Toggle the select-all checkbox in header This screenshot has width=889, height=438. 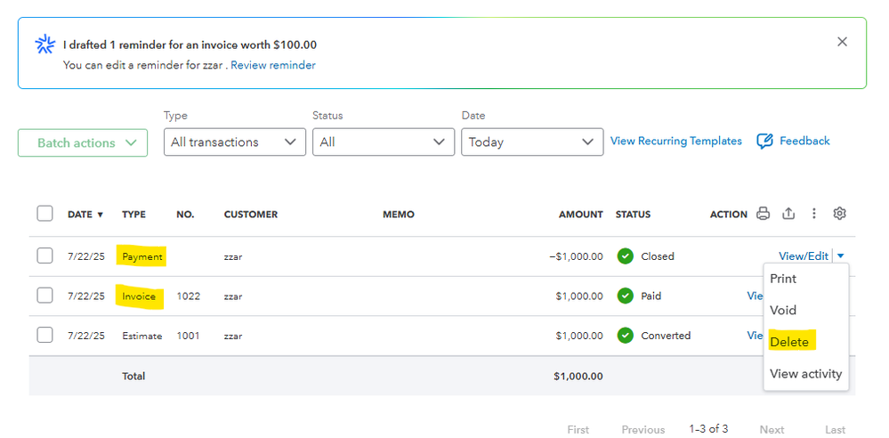tap(44, 214)
